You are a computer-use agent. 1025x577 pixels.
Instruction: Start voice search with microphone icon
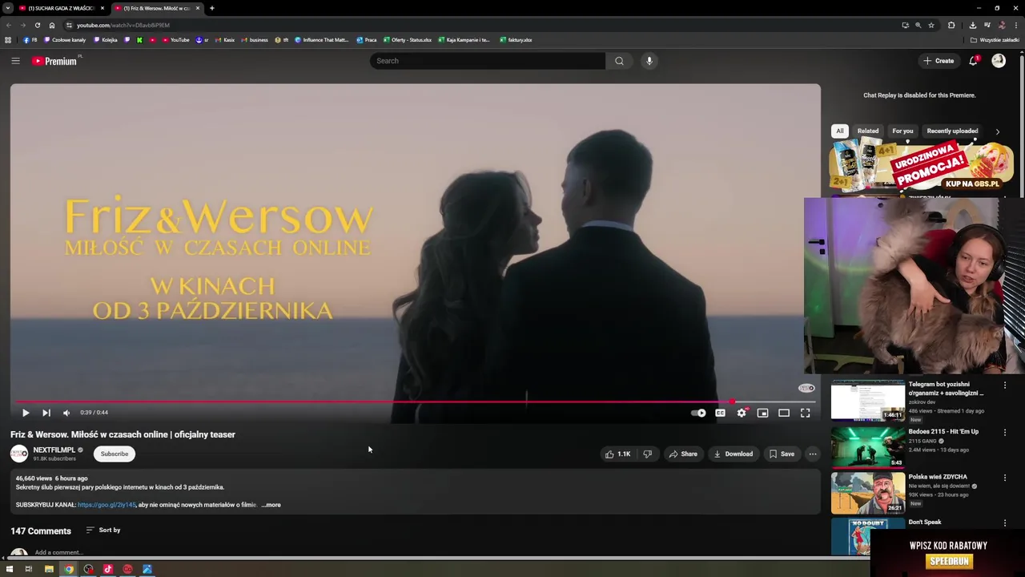[649, 61]
